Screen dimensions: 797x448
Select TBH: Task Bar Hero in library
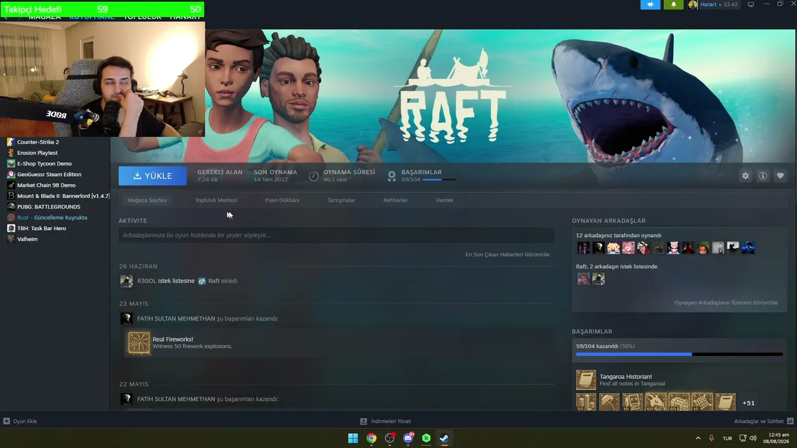(x=42, y=228)
